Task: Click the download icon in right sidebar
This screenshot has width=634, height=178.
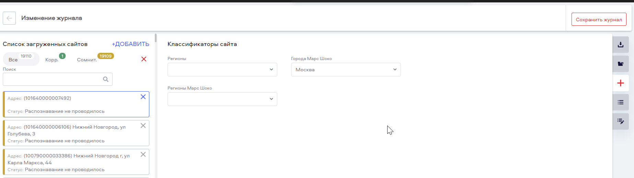Action: [621, 45]
